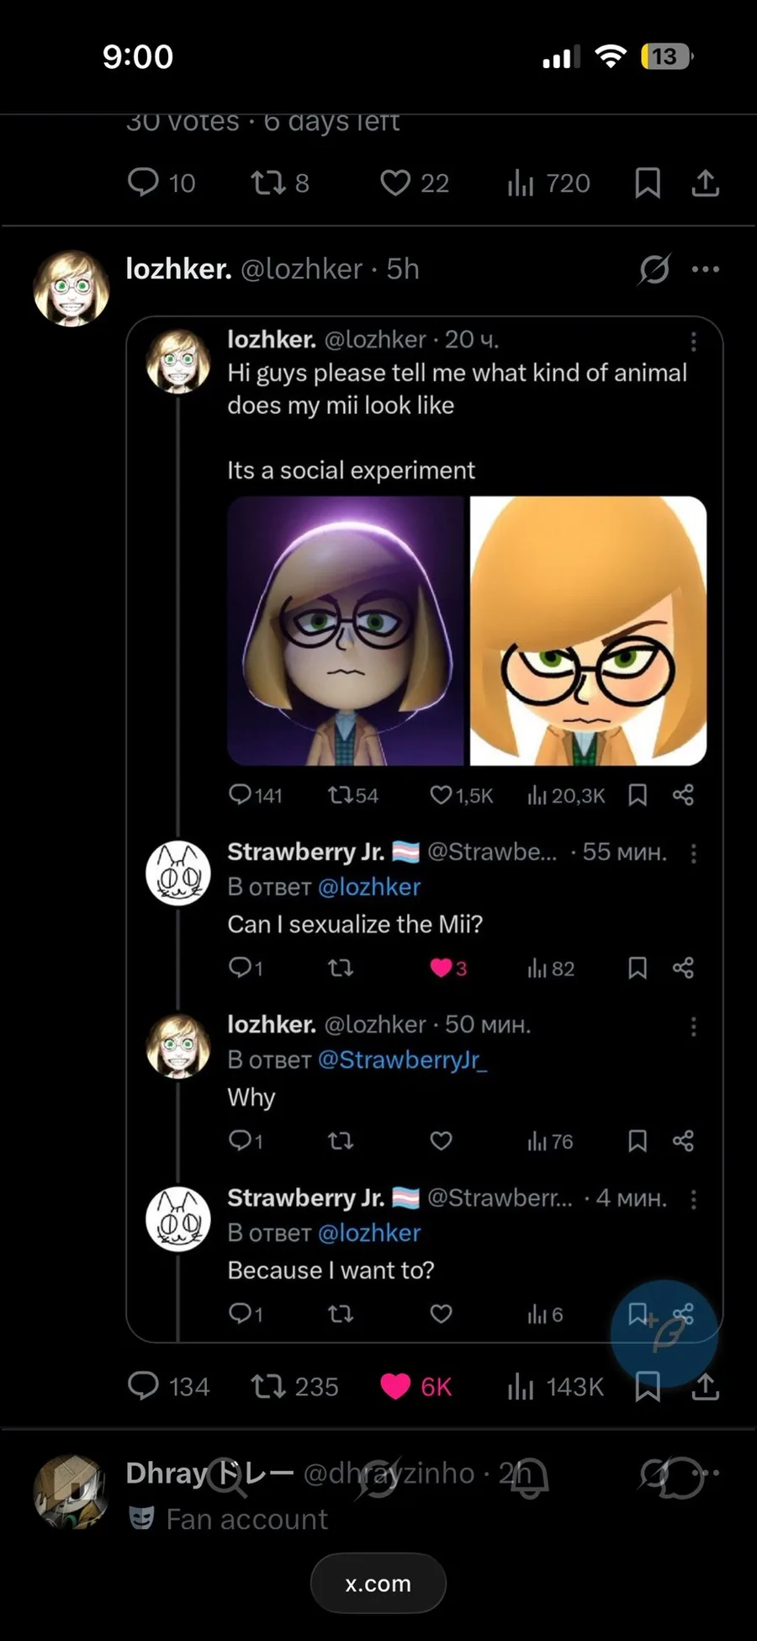Viewport: 757px width, 1641px height.
Task: Bookmark the post with 143K views
Action: point(647,1386)
